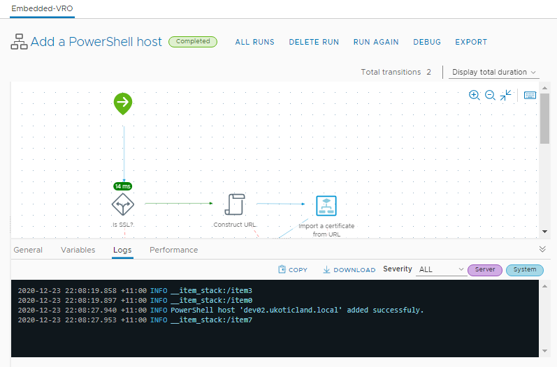Zoom out on the workflow canvas
This screenshot has width=557, height=367.
490,95
